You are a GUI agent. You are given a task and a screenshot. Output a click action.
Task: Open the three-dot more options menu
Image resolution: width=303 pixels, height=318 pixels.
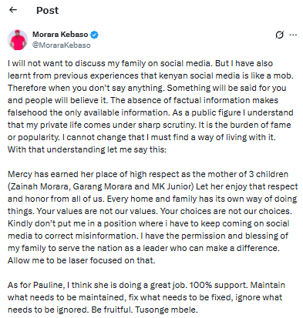pyautogui.click(x=293, y=35)
